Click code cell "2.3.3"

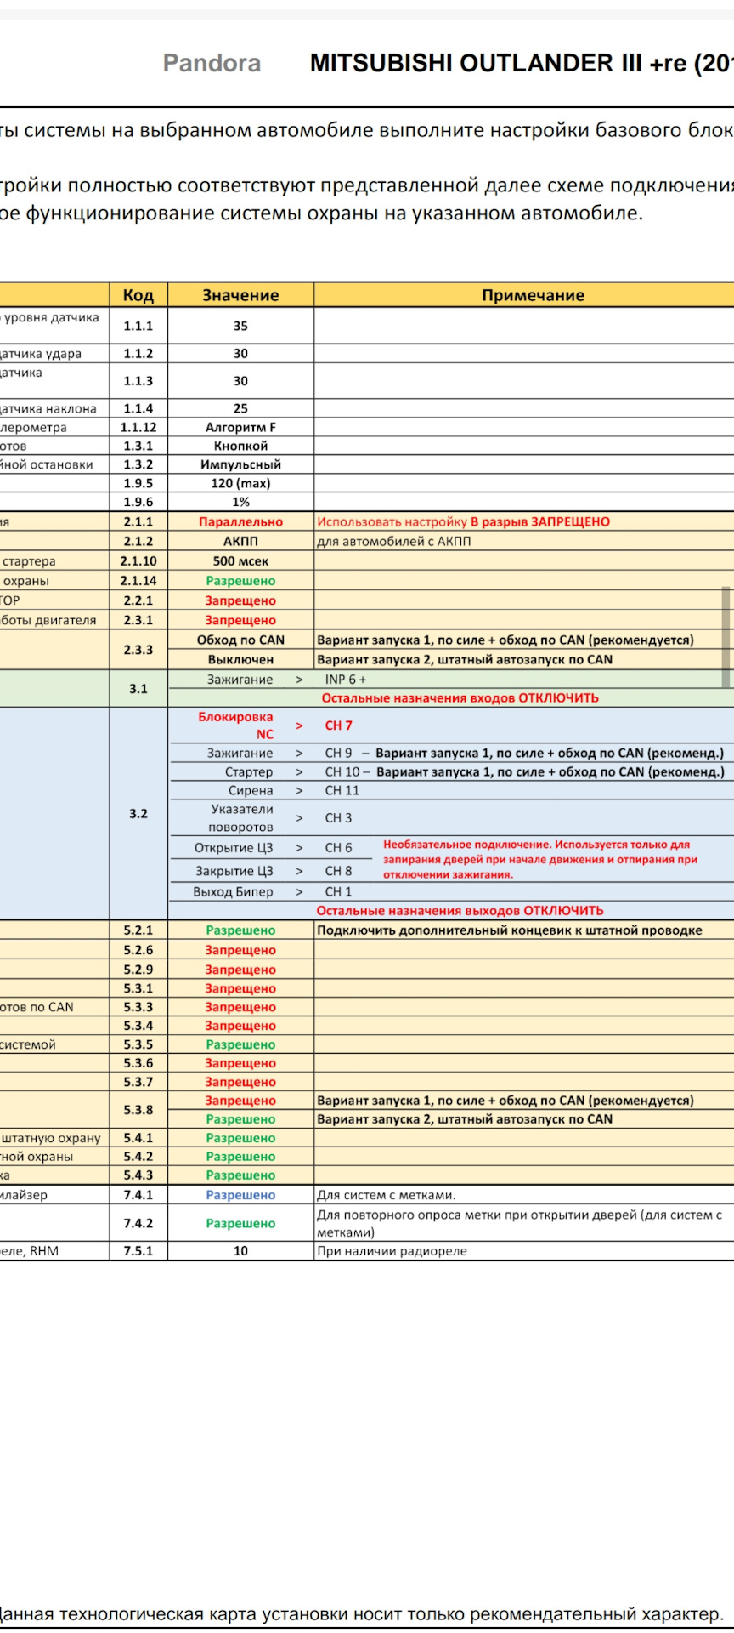point(138,650)
